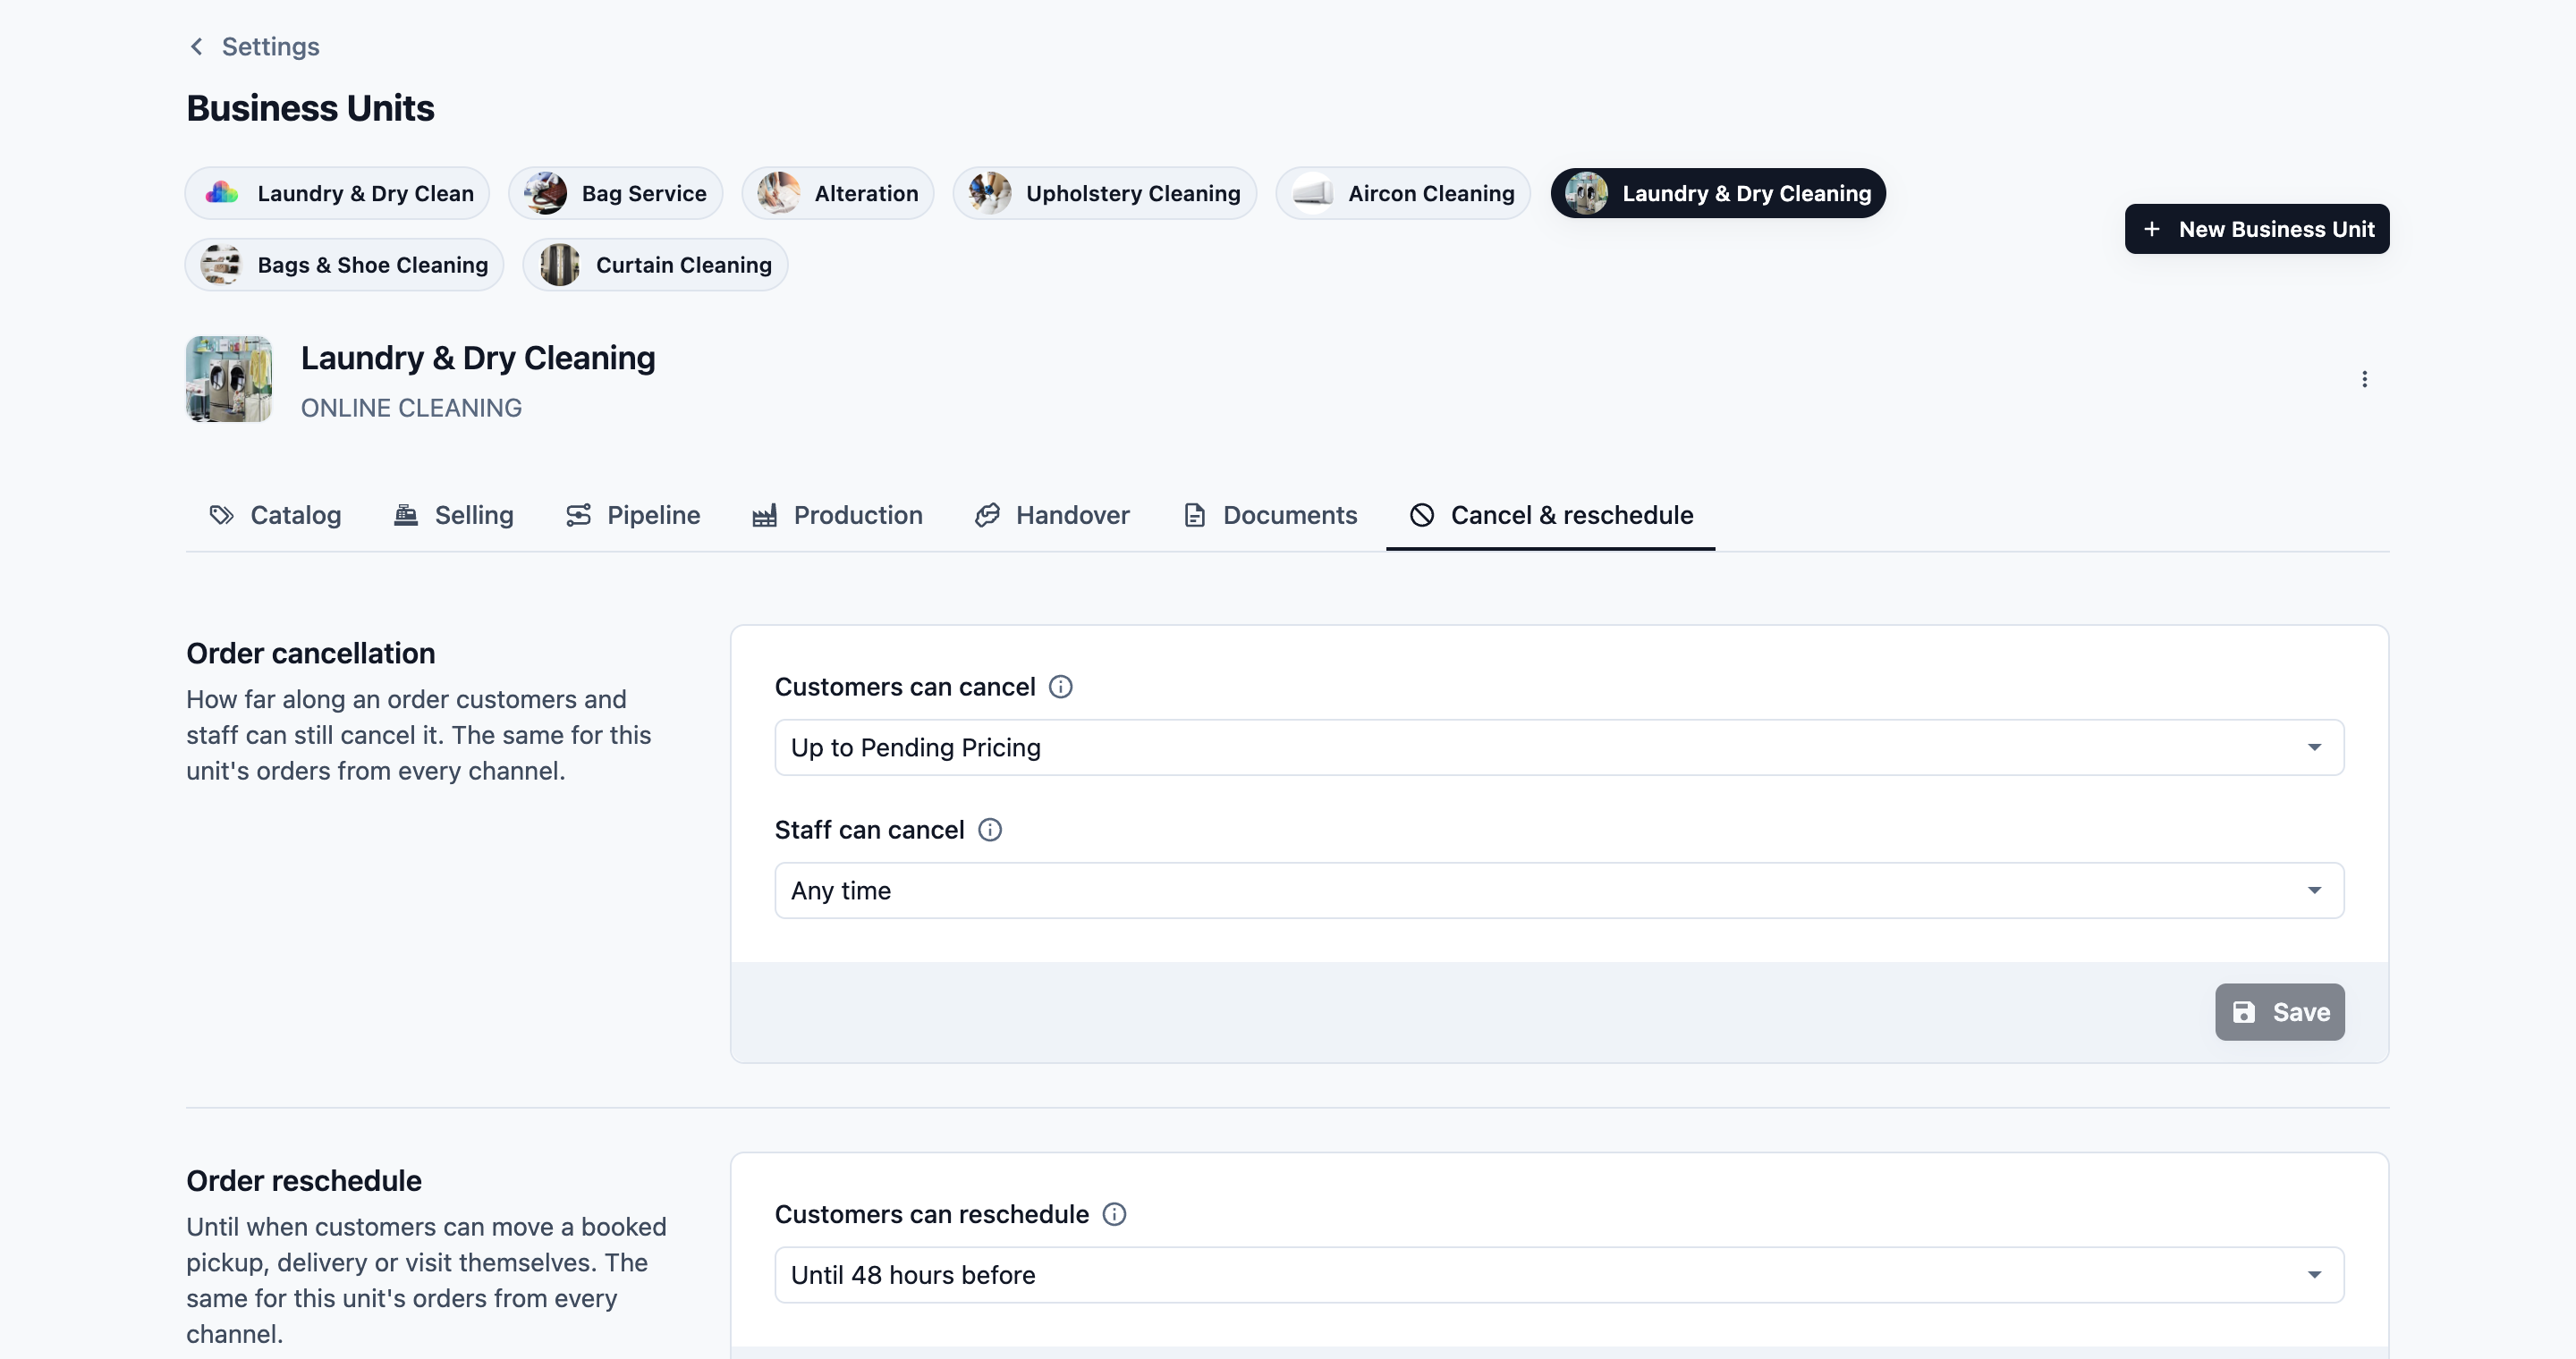
Task: Click the info icon beside Customers can cancel
Action: coord(1060,687)
